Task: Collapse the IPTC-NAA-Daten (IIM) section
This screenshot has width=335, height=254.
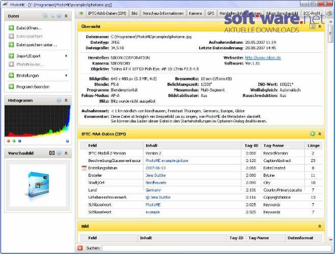Action: tap(320, 134)
